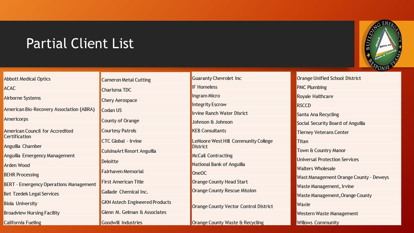414x233 pixels.
Task: Click the California Fueling entry
Action: tap(23, 223)
